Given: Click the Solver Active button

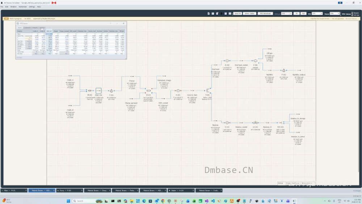Looking at the screenshot, I should [x=249, y=14].
